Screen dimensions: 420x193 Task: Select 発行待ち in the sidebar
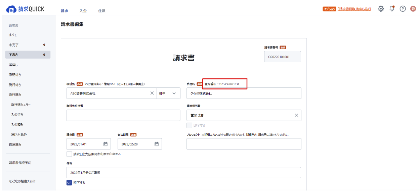pos(28,85)
